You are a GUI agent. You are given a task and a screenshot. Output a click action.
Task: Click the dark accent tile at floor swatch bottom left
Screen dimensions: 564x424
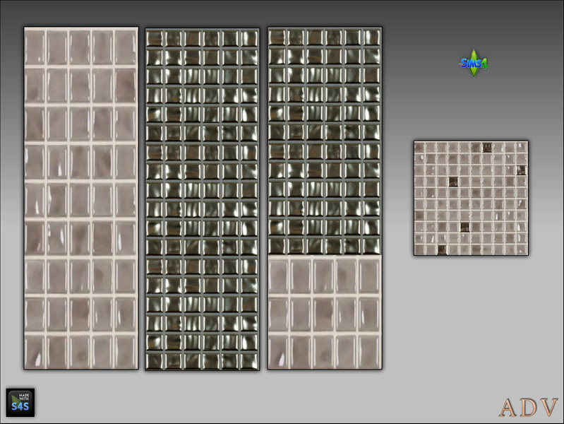[442, 249]
